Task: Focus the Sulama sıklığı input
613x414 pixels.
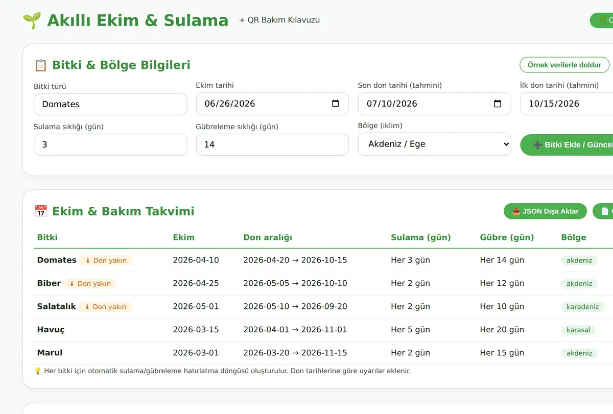Action: 110,144
